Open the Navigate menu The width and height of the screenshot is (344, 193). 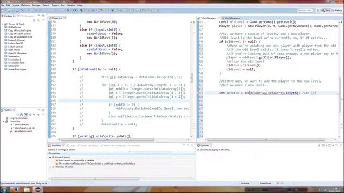(x=36, y=5)
